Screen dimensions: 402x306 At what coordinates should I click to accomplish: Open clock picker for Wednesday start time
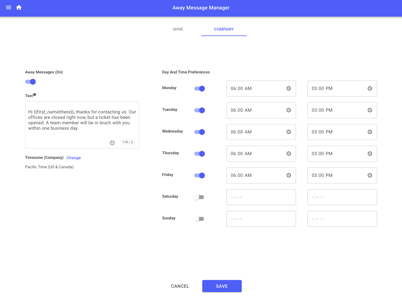click(x=289, y=132)
